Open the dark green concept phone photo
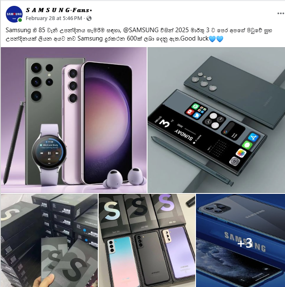Image resolution: width=285 pixels, height=287 pixels. pyautogui.click(x=216, y=120)
